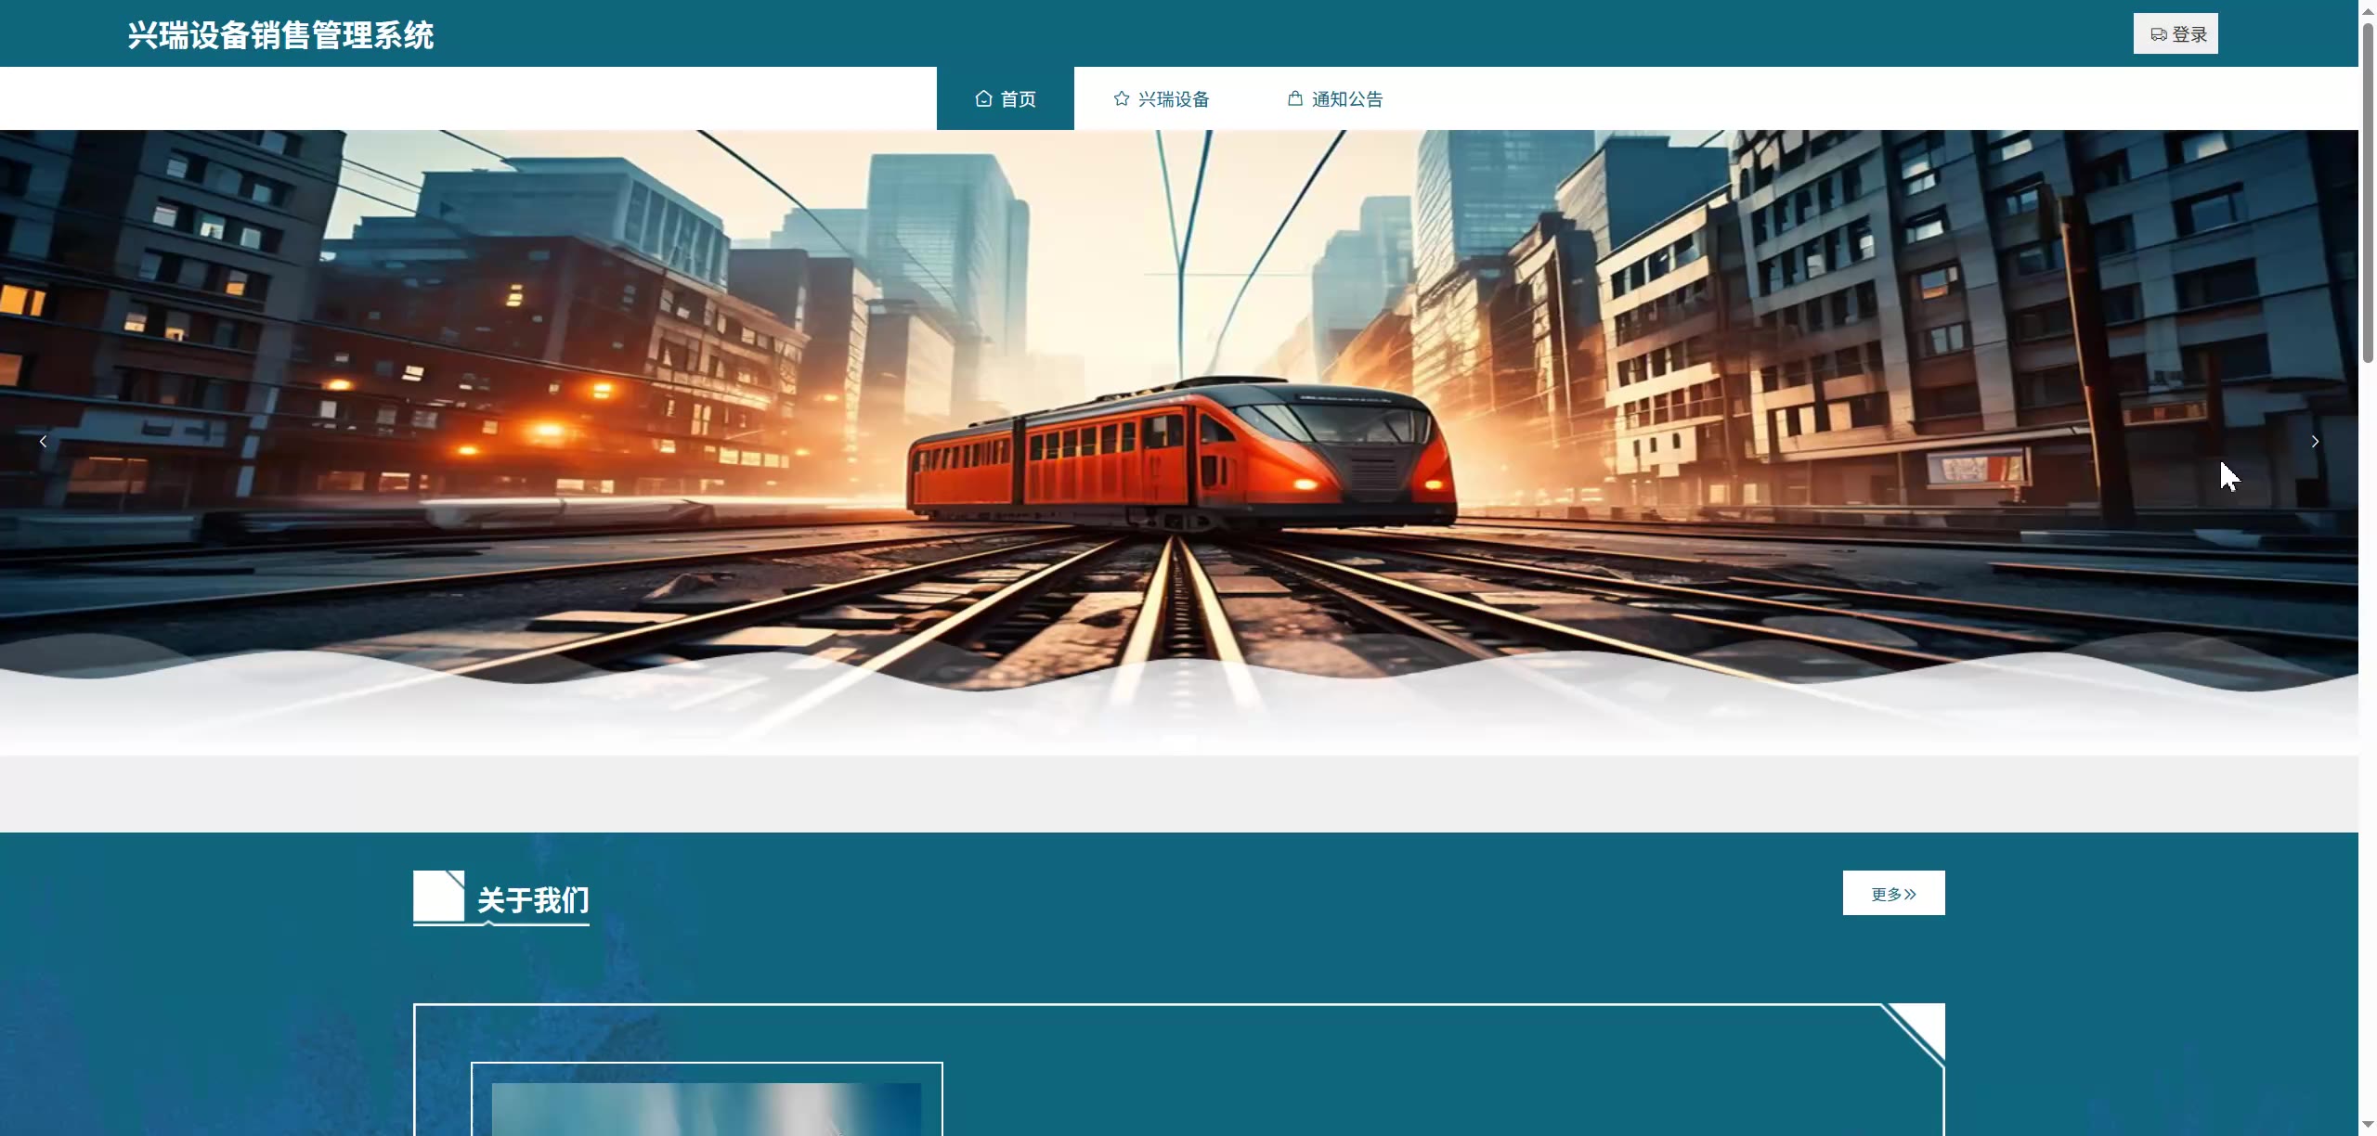Click the home icon in the navigation bar
The width and height of the screenshot is (2377, 1136).
(x=983, y=98)
